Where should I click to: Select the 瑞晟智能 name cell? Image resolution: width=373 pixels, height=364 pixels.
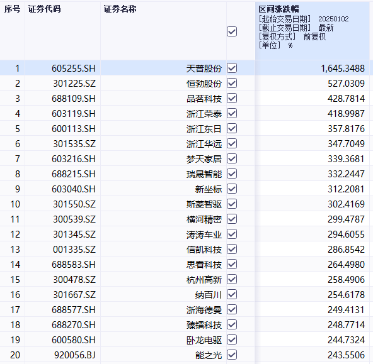click(163, 174)
